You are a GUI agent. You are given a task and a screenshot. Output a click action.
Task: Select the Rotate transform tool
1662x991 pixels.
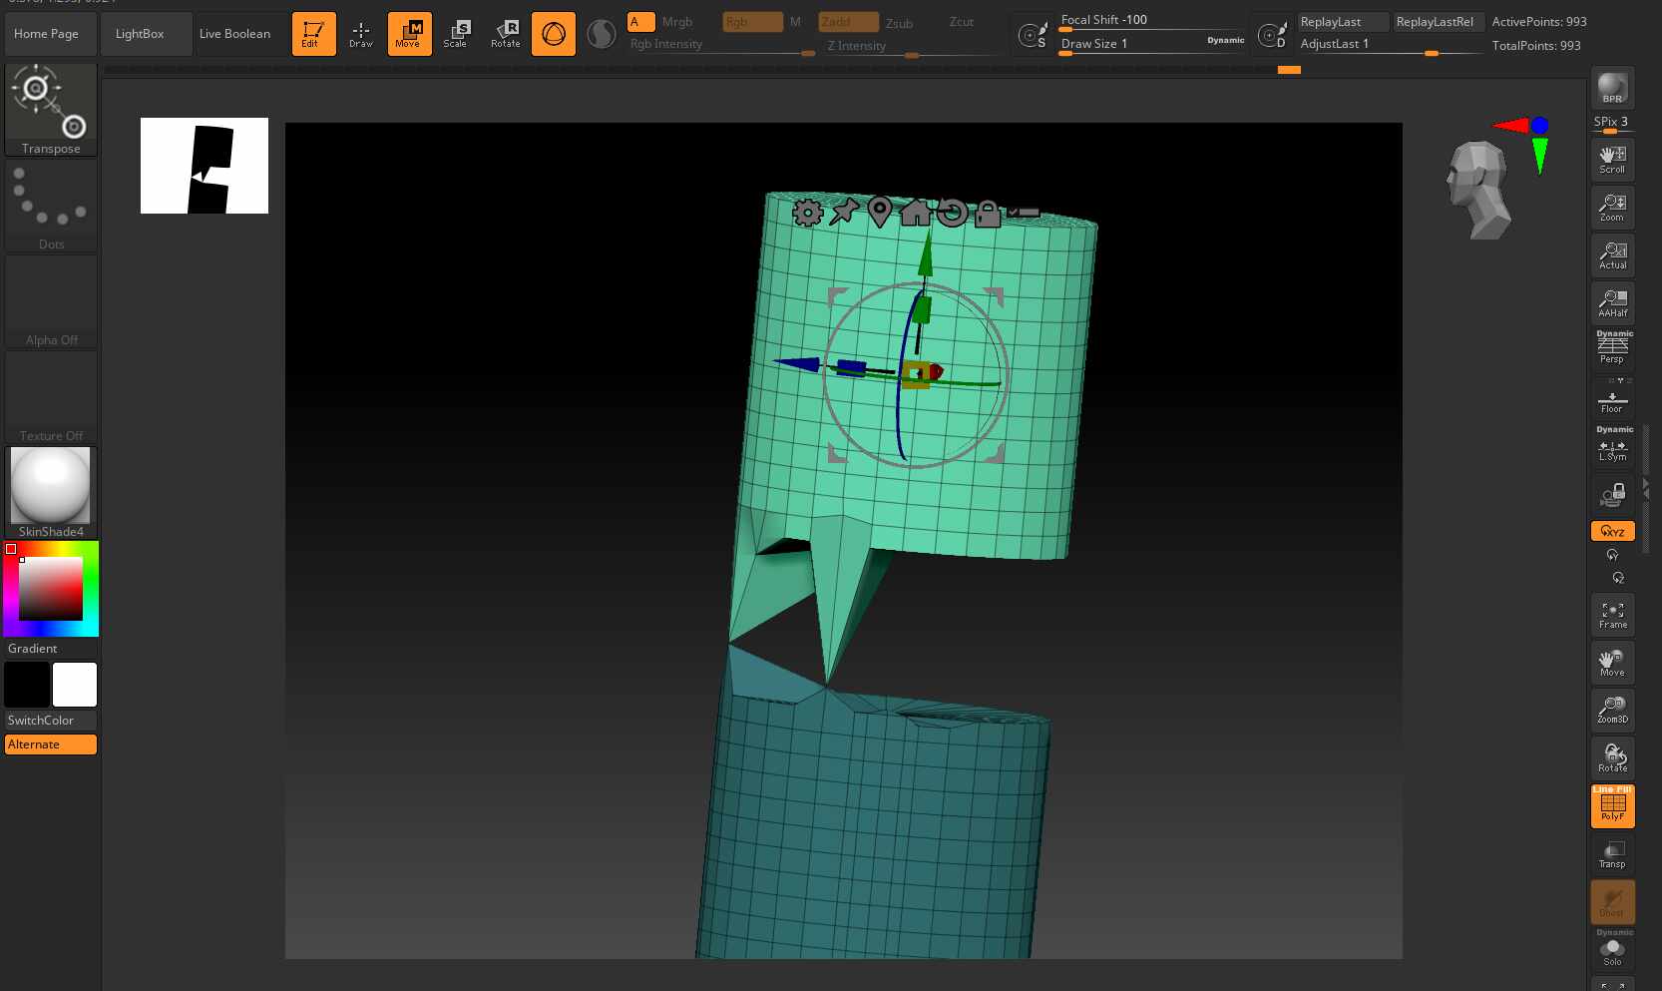[x=505, y=34]
